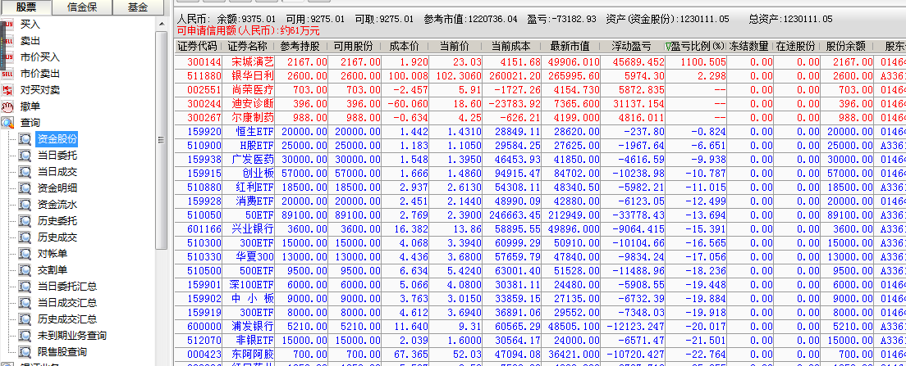Click the 华夏300 name cell
Image resolution: width=906 pixels, height=366 pixels.
254,256
